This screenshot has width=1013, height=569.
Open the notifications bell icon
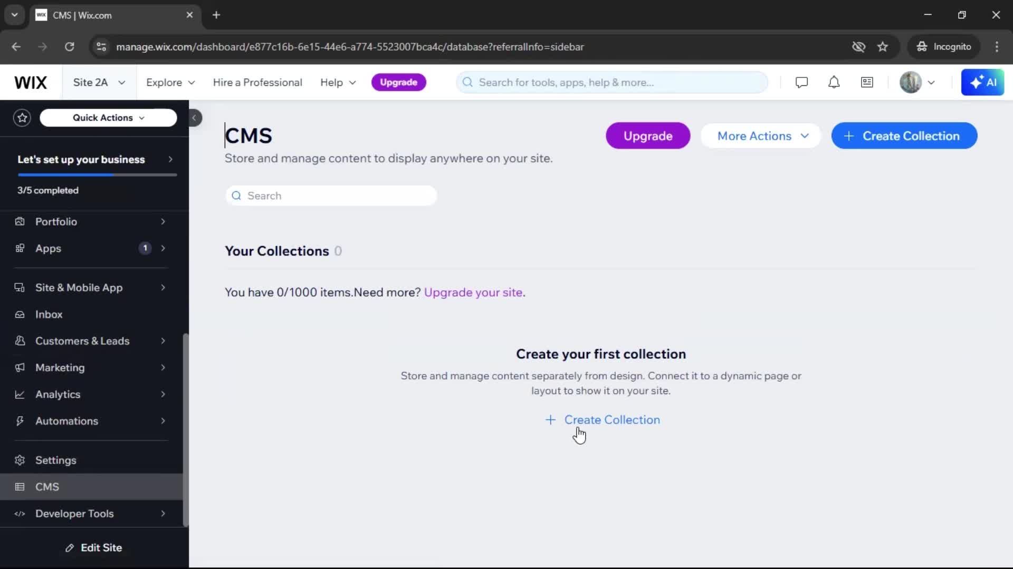pos(834,82)
